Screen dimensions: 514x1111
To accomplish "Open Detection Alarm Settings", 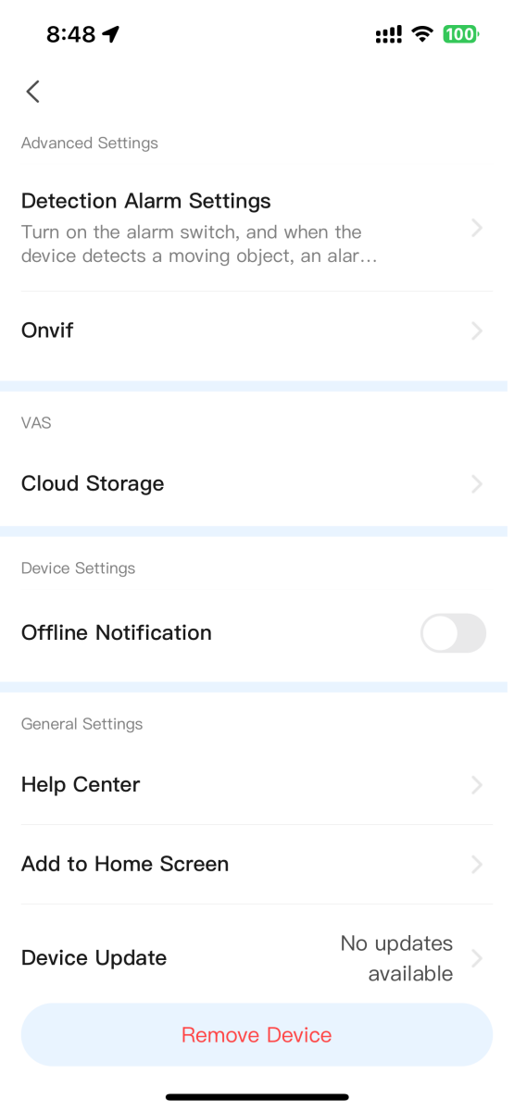I will point(257,228).
